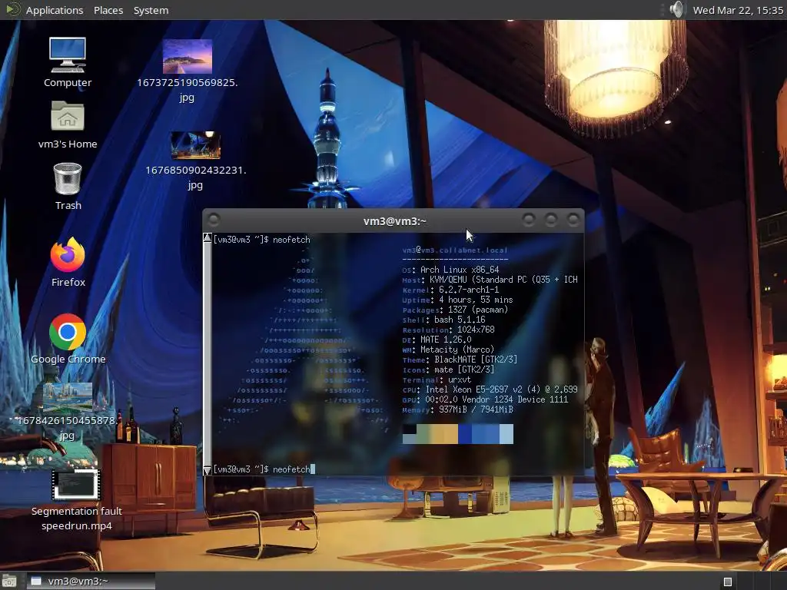Click the dark blue neofetch color block
This screenshot has width=787, height=590.
[465, 434]
